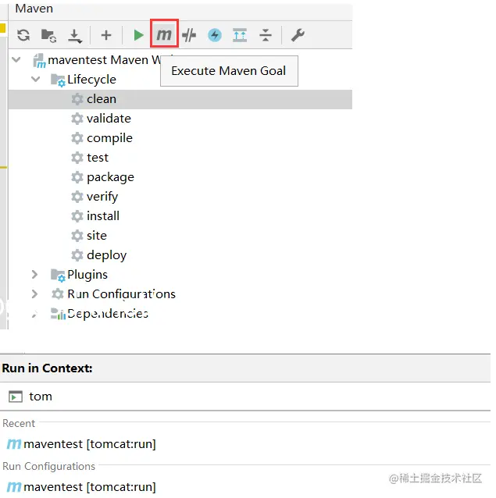Image resolution: width=496 pixels, height=498 pixels.
Task: Click the Dependencies tree label
Action: tap(108, 314)
